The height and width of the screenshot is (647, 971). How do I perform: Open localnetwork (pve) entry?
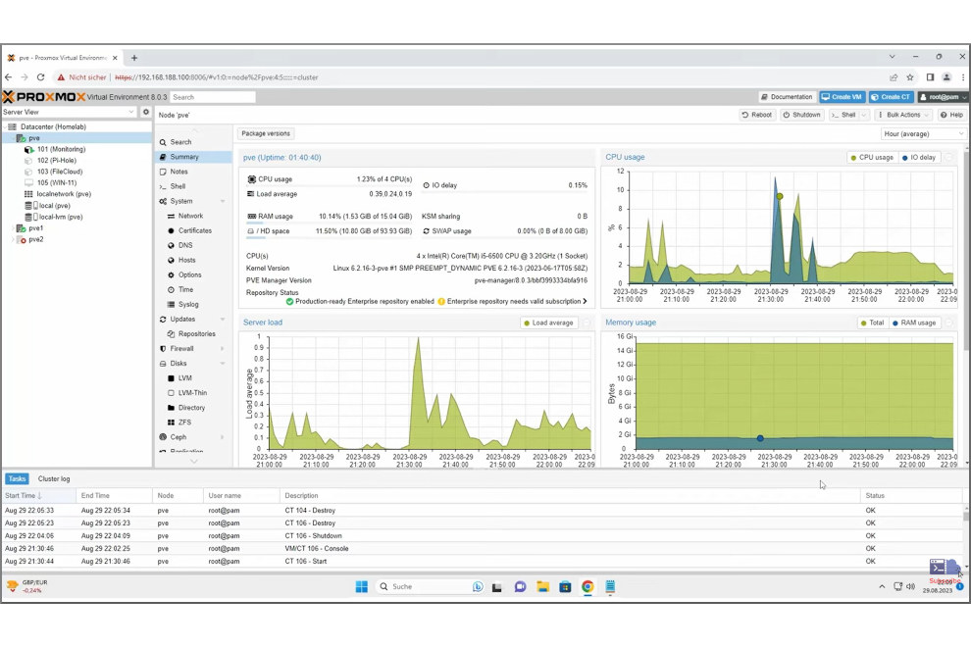point(63,194)
